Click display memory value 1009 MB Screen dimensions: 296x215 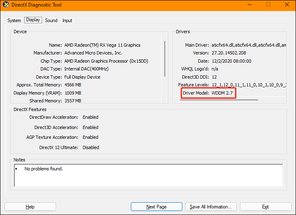point(73,93)
